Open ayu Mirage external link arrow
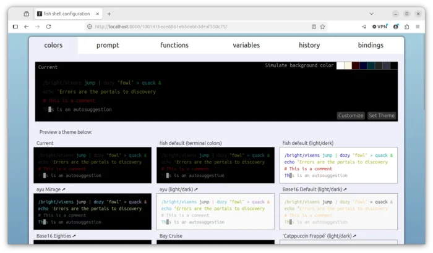Screen dimensions: 433x253 [x=64, y=189]
